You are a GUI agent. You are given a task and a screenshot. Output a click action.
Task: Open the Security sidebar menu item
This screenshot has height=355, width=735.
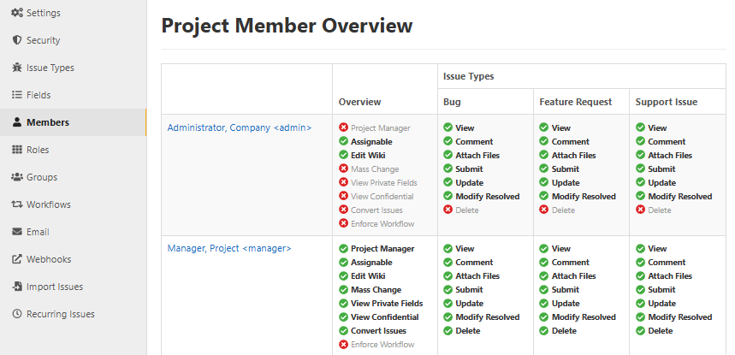point(73,40)
